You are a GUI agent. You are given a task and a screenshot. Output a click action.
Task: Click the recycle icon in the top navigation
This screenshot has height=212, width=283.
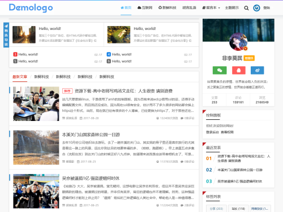[160, 8]
